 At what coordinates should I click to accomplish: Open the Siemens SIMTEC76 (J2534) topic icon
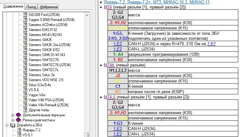(x=25, y=65)
